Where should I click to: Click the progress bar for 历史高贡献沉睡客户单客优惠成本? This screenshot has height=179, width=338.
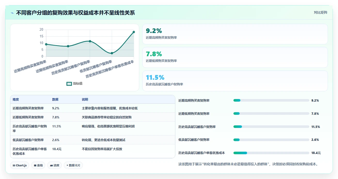[271, 153]
